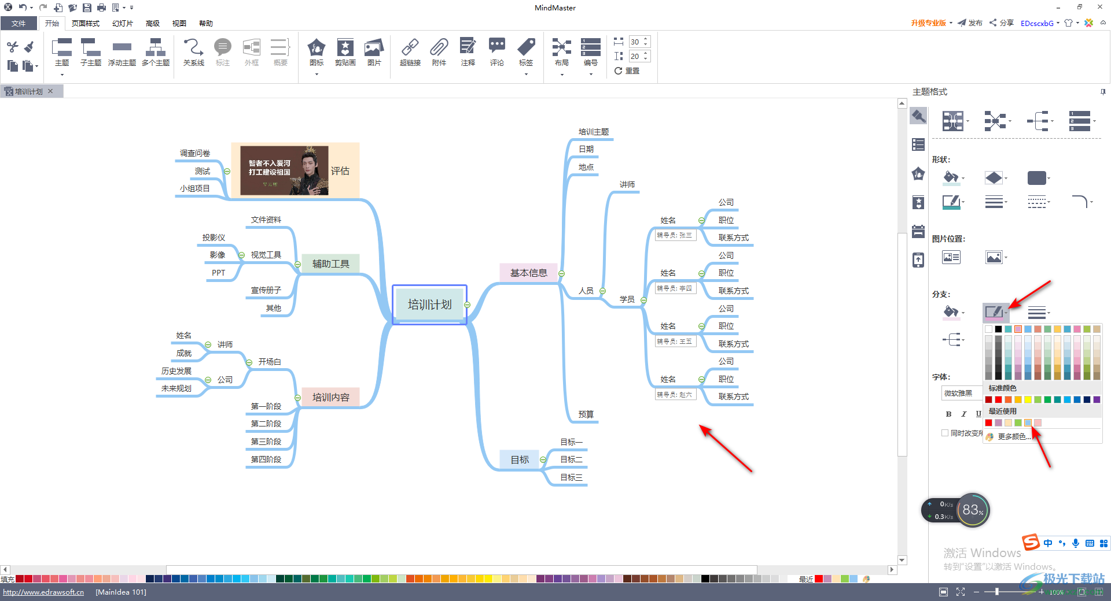Viewport: 1111px width, 601px height.
Task: Open the branch line width dropdown
Action: 1039,313
